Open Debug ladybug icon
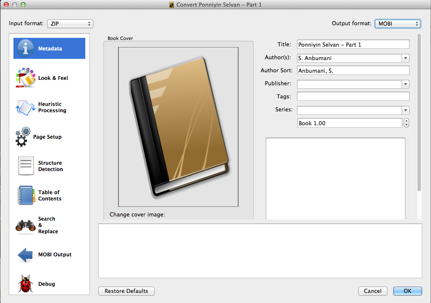This screenshot has height=303, width=431. tap(26, 284)
